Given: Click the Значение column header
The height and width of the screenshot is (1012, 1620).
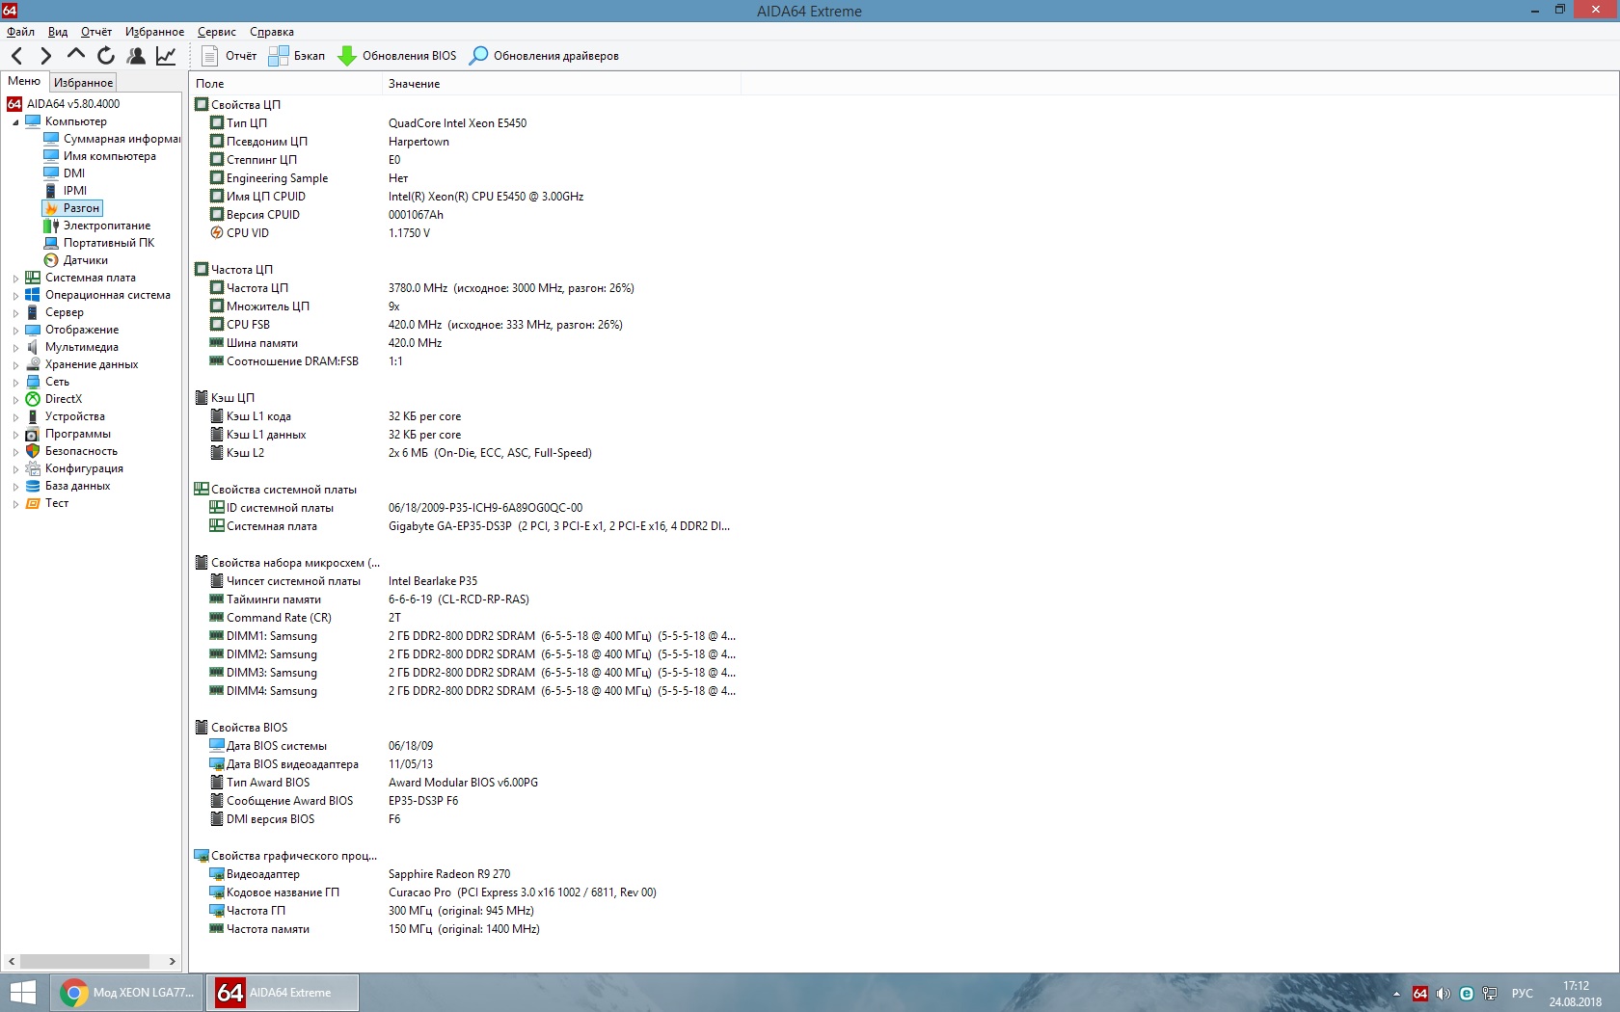Looking at the screenshot, I should (x=561, y=84).
